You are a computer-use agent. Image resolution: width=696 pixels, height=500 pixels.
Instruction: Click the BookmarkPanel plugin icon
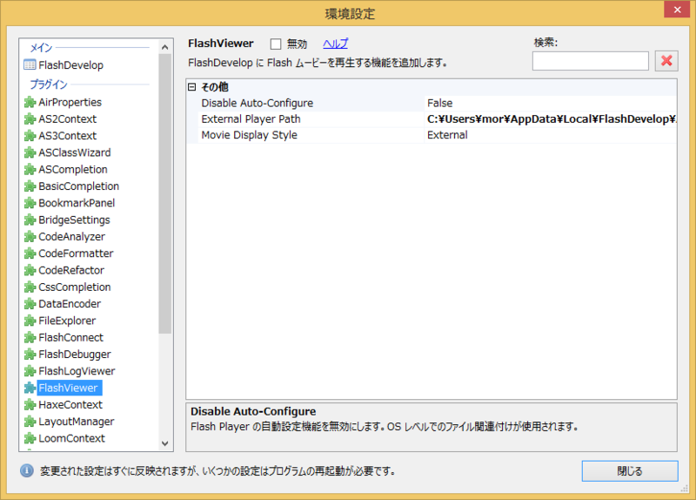point(30,203)
